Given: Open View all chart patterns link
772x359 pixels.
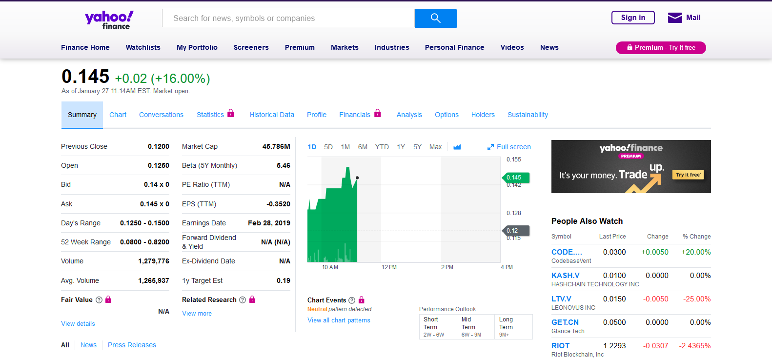Looking at the screenshot, I should [x=339, y=320].
